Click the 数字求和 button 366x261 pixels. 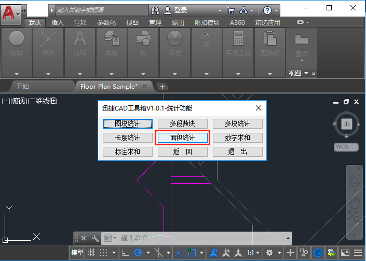(x=238, y=138)
